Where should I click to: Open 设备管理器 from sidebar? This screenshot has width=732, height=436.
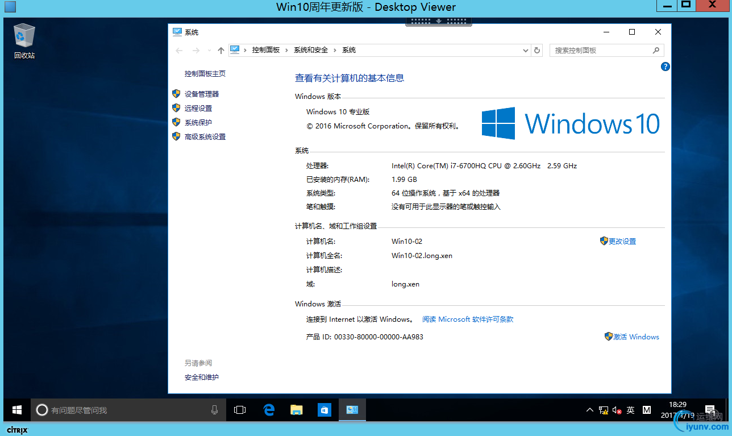(202, 94)
